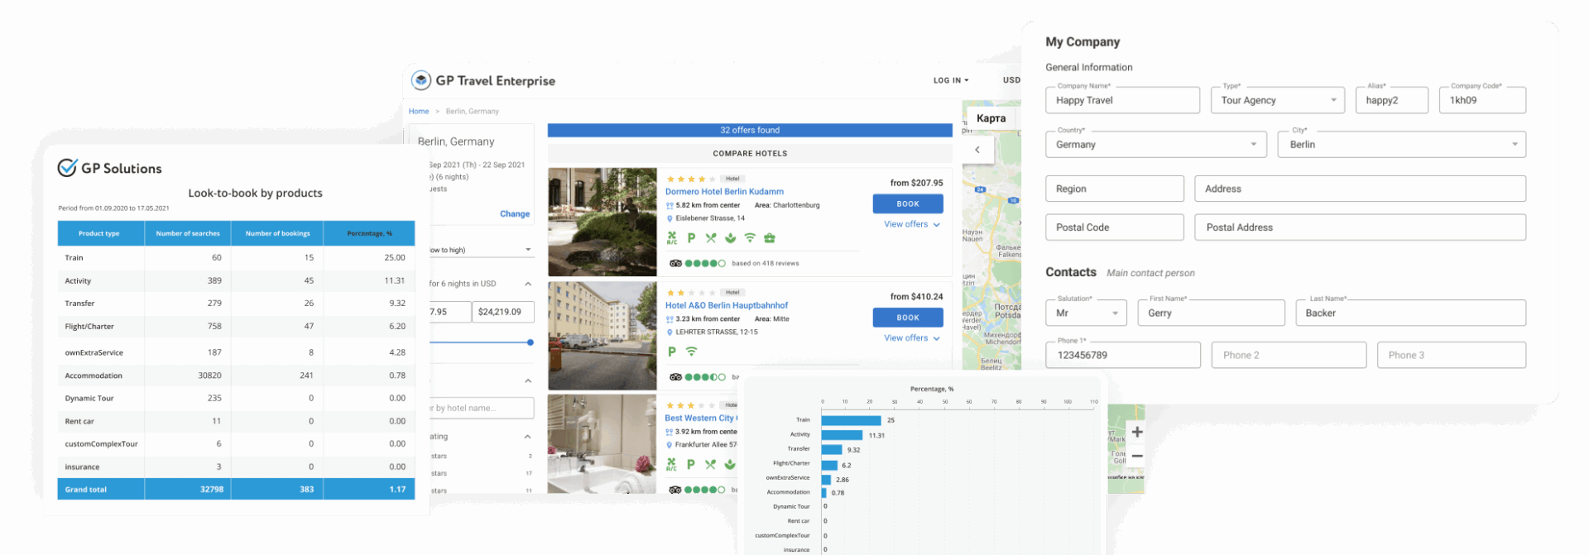
Task: Click the Wi-Fi icon for Dormero Hotel
Action: point(750,238)
